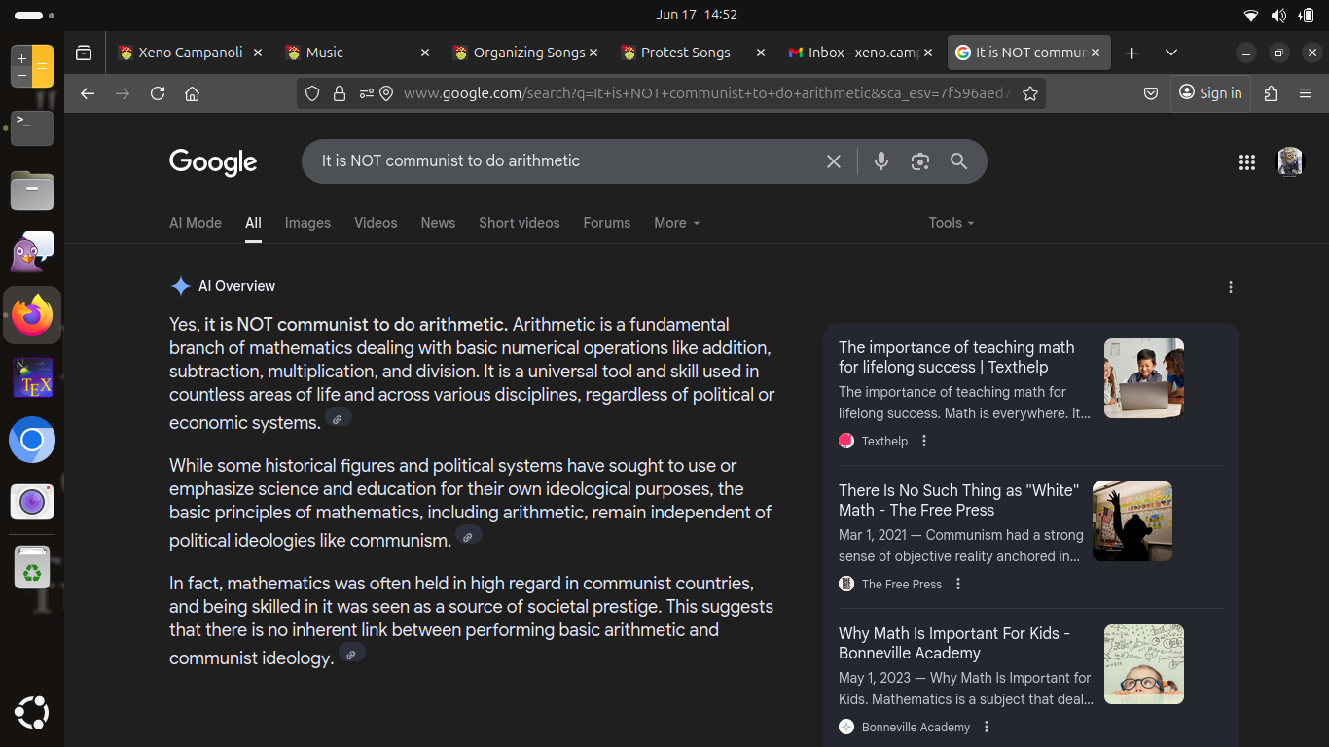Search by image with Google Lens
Viewport: 1329px width, 747px height.
point(920,161)
